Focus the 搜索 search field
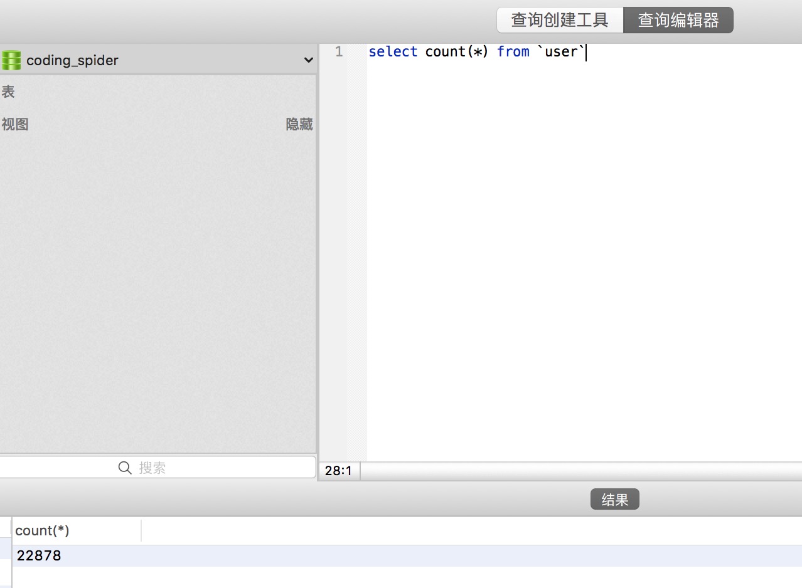This screenshot has height=588, width=802. [x=157, y=468]
